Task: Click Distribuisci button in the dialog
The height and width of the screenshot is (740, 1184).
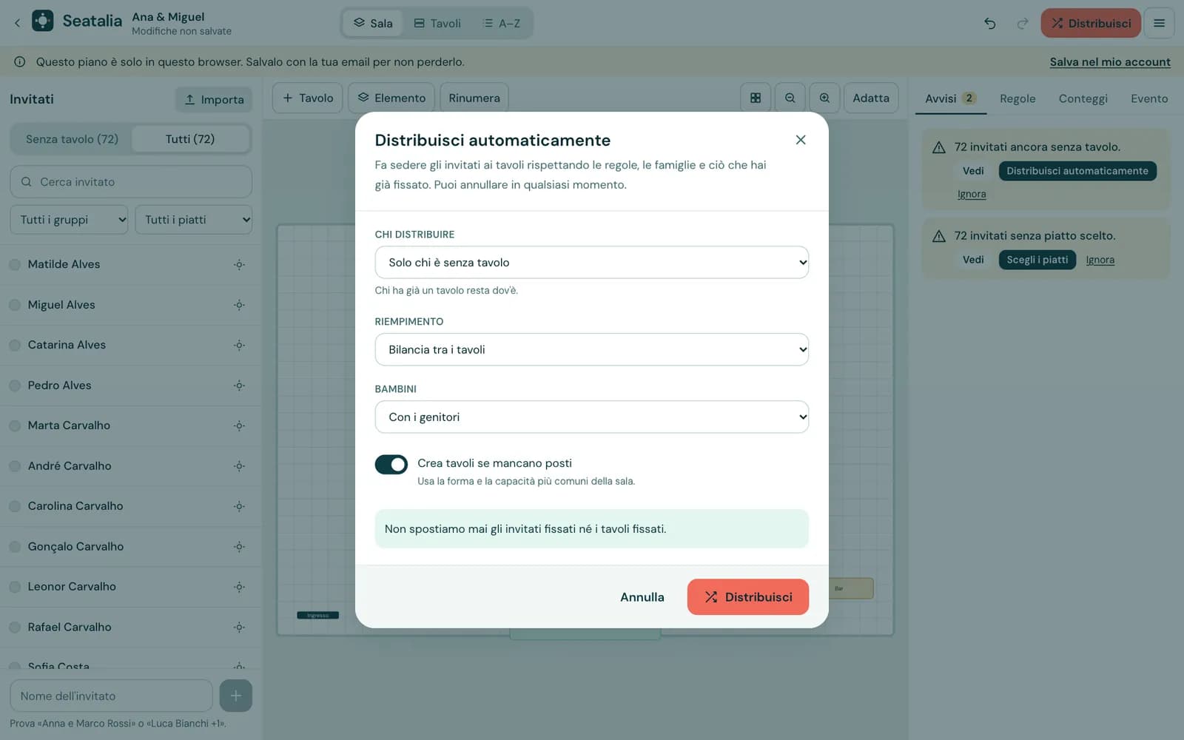Action: 747,597
